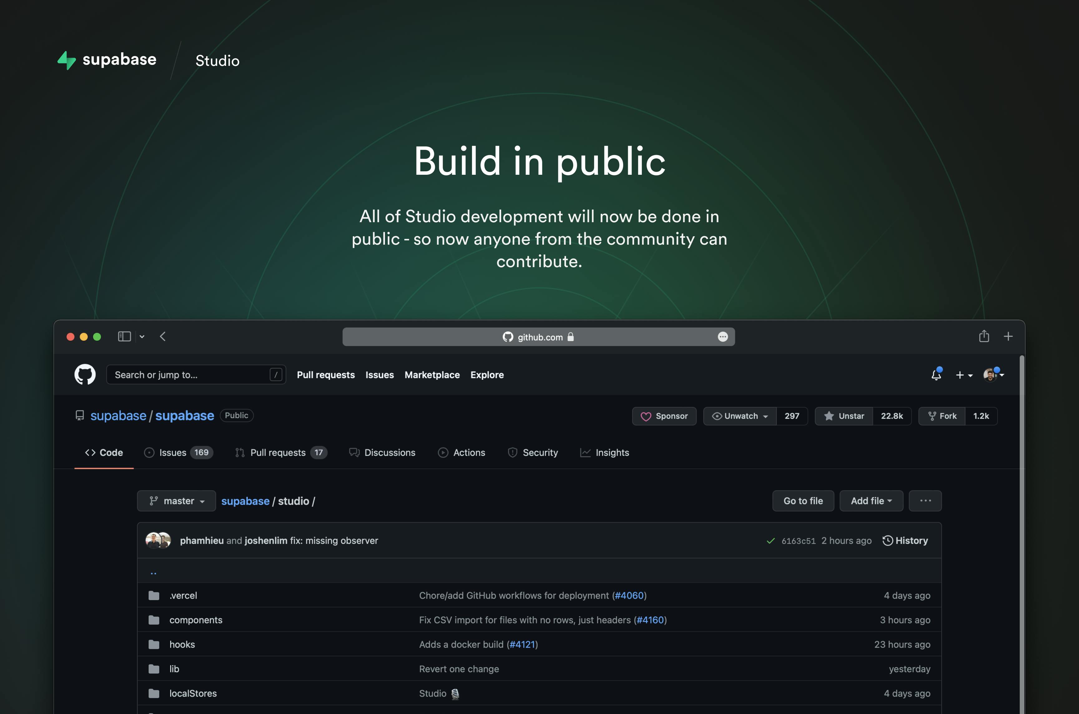Open a new tab with plus icon
Image resolution: width=1079 pixels, height=714 pixels.
(1008, 336)
